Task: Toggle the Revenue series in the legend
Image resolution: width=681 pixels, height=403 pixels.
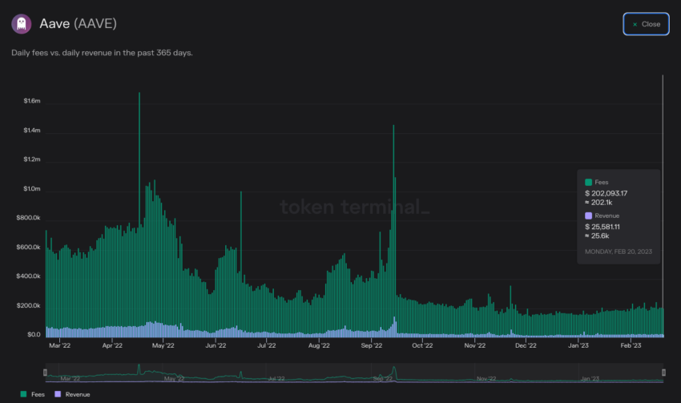Action: [x=72, y=394]
